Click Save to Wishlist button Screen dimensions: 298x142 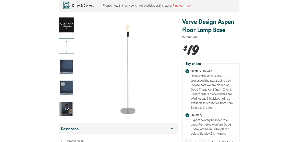(x=222, y=141)
